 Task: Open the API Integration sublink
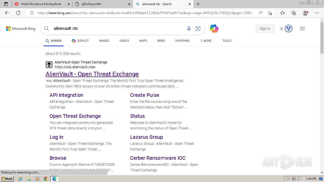click(x=66, y=95)
